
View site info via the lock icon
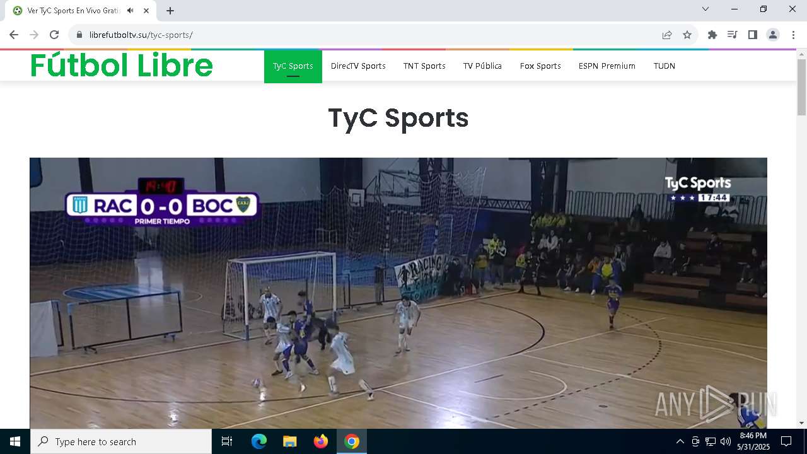click(79, 35)
